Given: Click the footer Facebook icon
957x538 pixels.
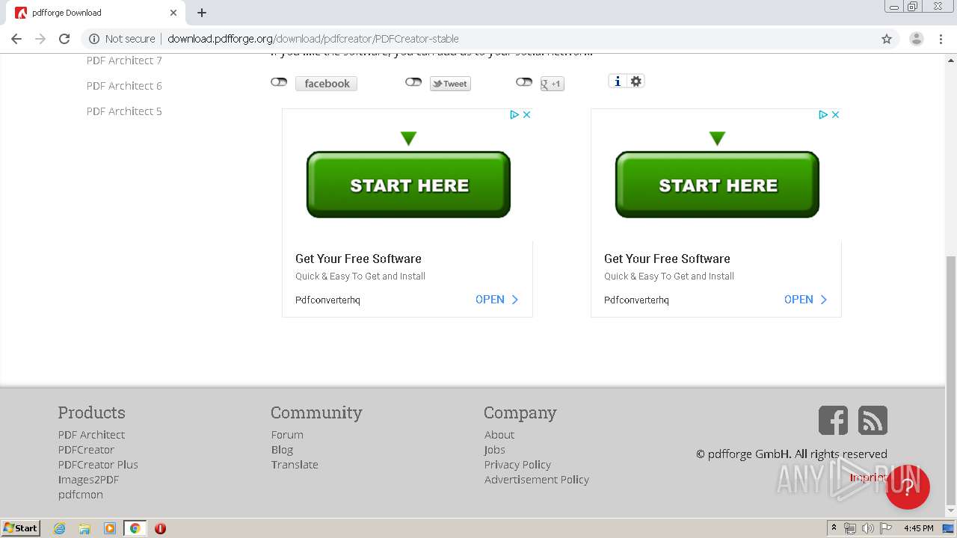Looking at the screenshot, I should click(833, 420).
